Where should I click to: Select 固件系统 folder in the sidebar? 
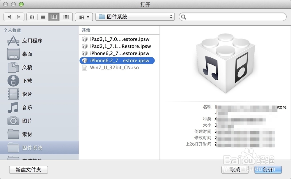pyautogui.click(x=39, y=148)
